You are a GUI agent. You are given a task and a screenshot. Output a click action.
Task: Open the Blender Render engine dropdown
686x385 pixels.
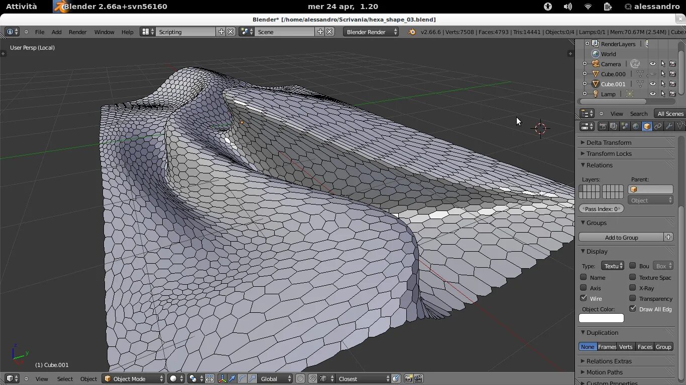click(371, 32)
